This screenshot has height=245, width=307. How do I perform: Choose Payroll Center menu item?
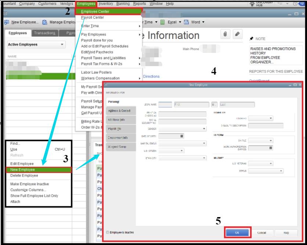click(93, 17)
